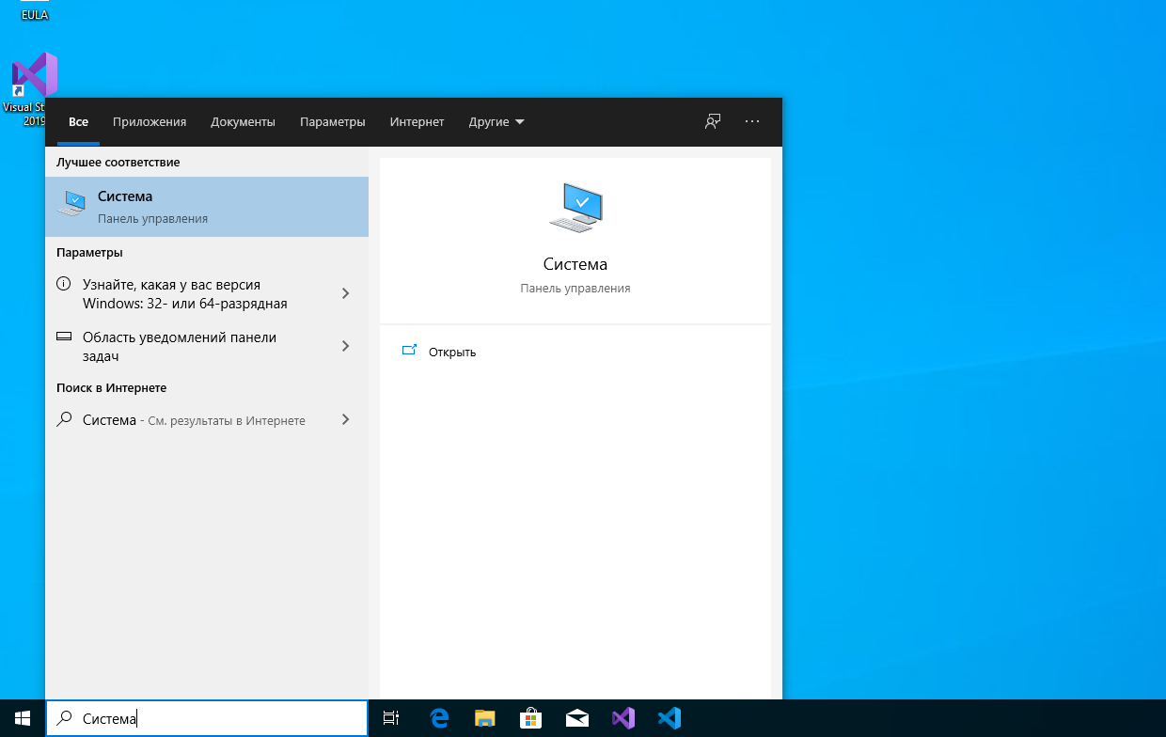Open the Mail app in taskbar
This screenshot has width=1166, height=737.
click(577, 718)
